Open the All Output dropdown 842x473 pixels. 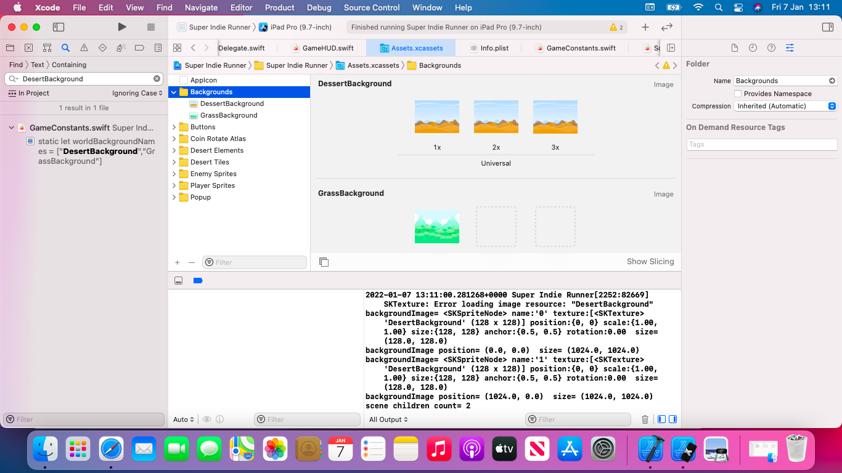388,419
